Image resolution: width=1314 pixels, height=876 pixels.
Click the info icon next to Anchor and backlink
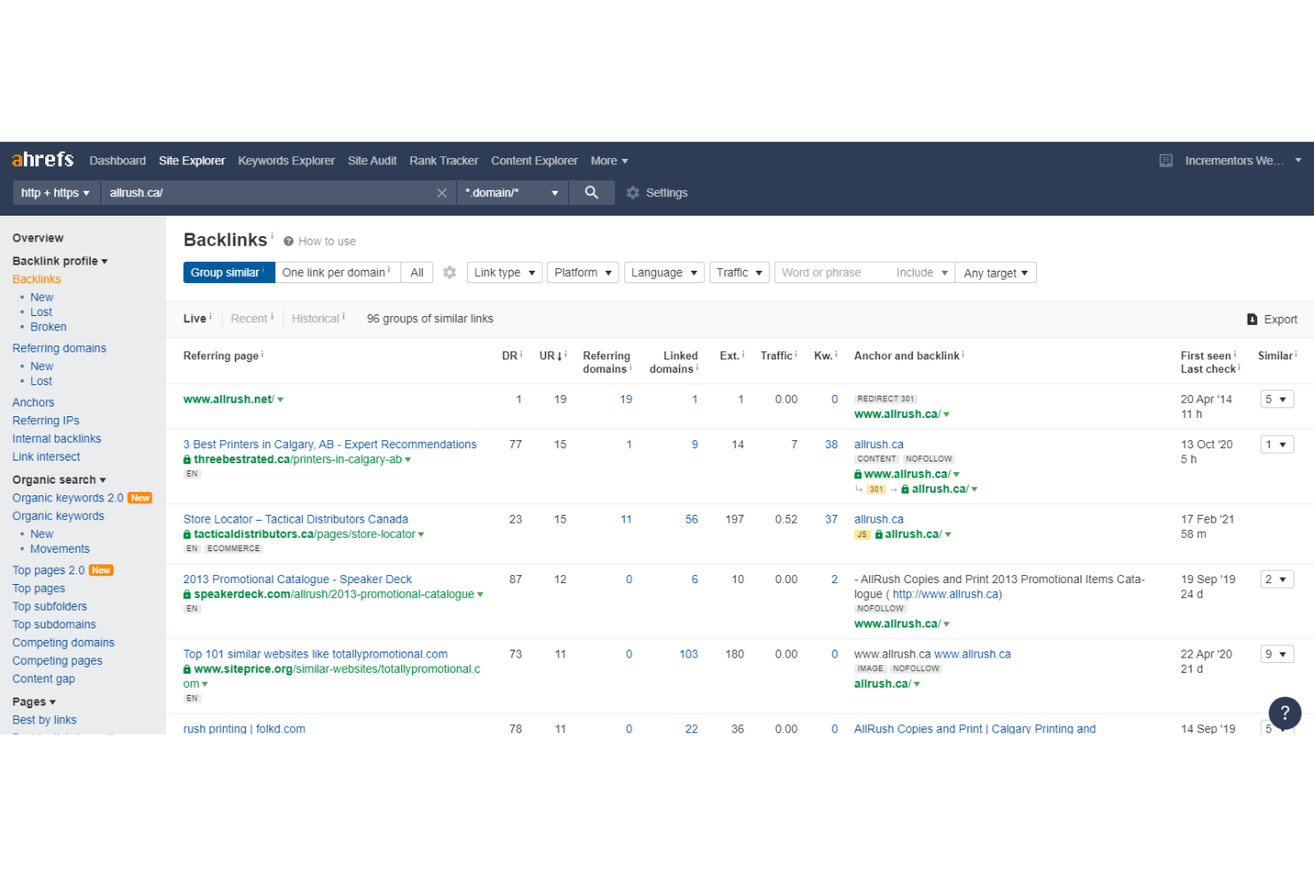click(963, 354)
